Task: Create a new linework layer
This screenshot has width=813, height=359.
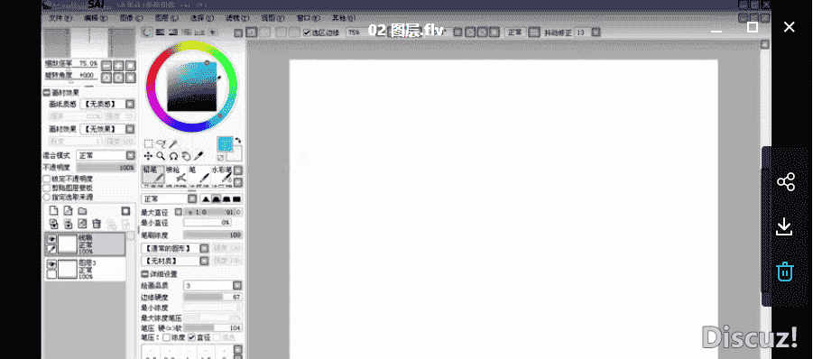Action: coord(68,211)
